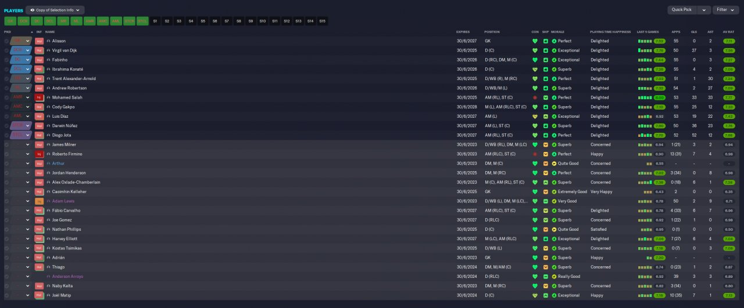Click the morale icon in Nathan Phillips's row
The height and width of the screenshot is (308, 744).
(554, 230)
